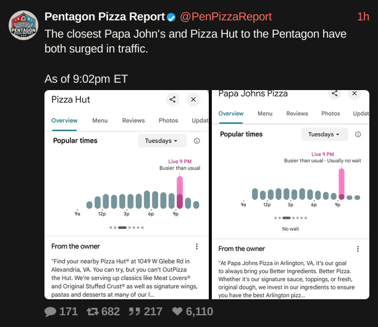The width and height of the screenshot is (378, 327).
Task: Switch to Pizza Hut Menu tab
Action: (99, 121)
